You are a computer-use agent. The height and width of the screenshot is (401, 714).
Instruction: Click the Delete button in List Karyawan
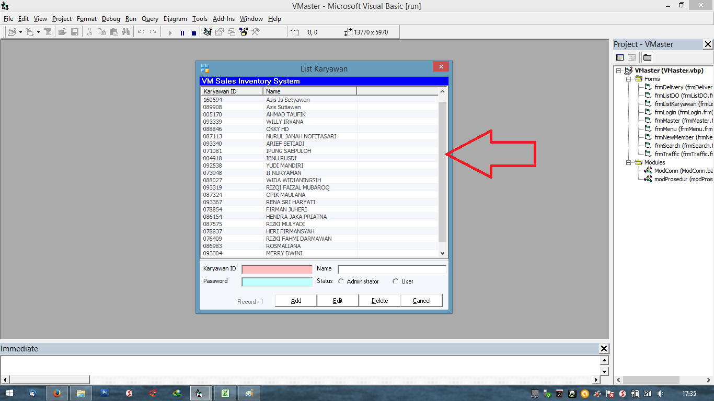(379, 300)
